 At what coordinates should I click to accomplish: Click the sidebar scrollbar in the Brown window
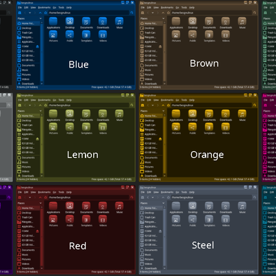tap(164, 52)
